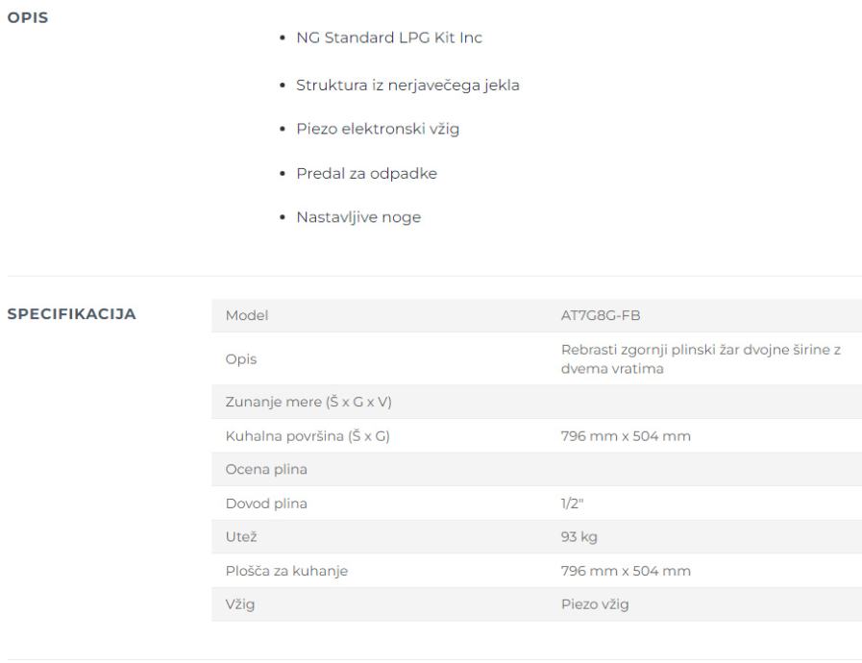Click the Opis label in specification table
The width and height of the screenshot is (862, 663).
point(241,359)
